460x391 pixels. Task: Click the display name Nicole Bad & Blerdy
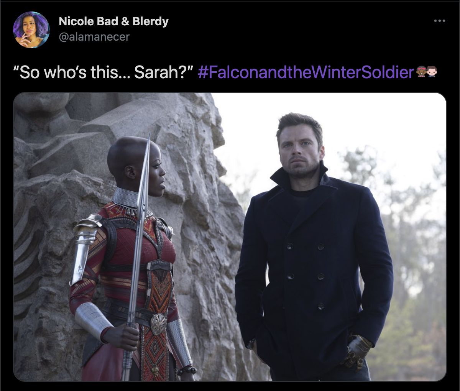pyautogui.click(x=113, y=21)
